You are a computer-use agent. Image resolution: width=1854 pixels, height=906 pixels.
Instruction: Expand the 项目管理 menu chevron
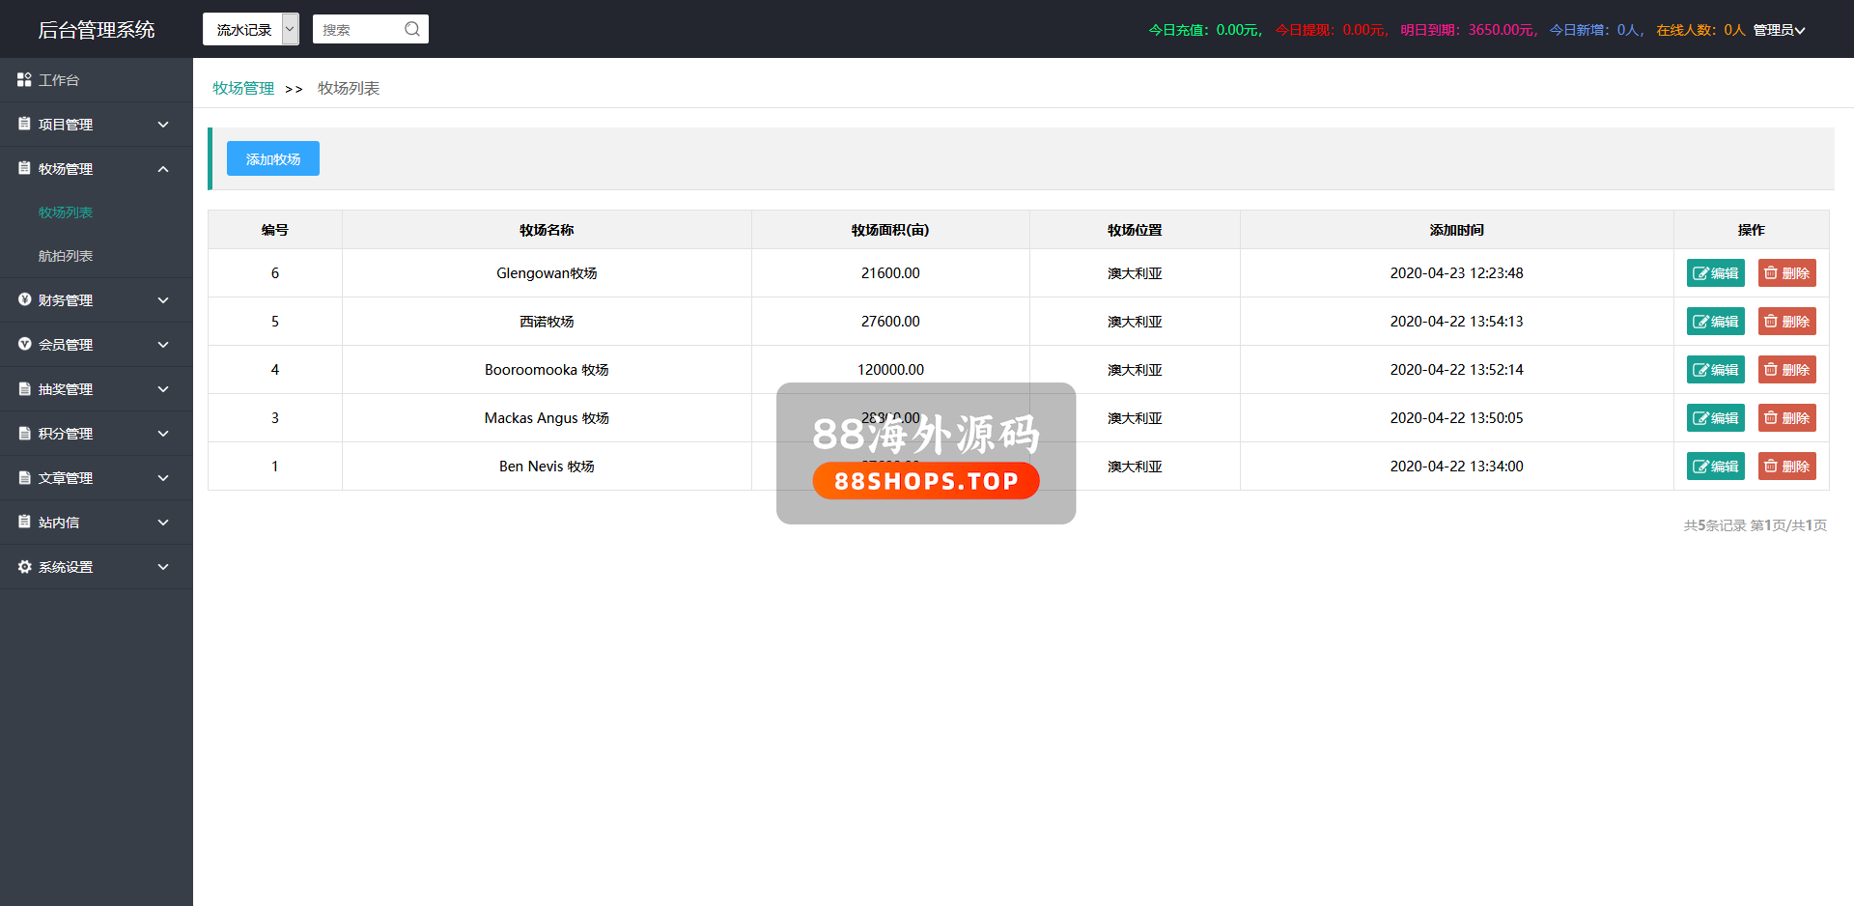click(x=163, y=125)
